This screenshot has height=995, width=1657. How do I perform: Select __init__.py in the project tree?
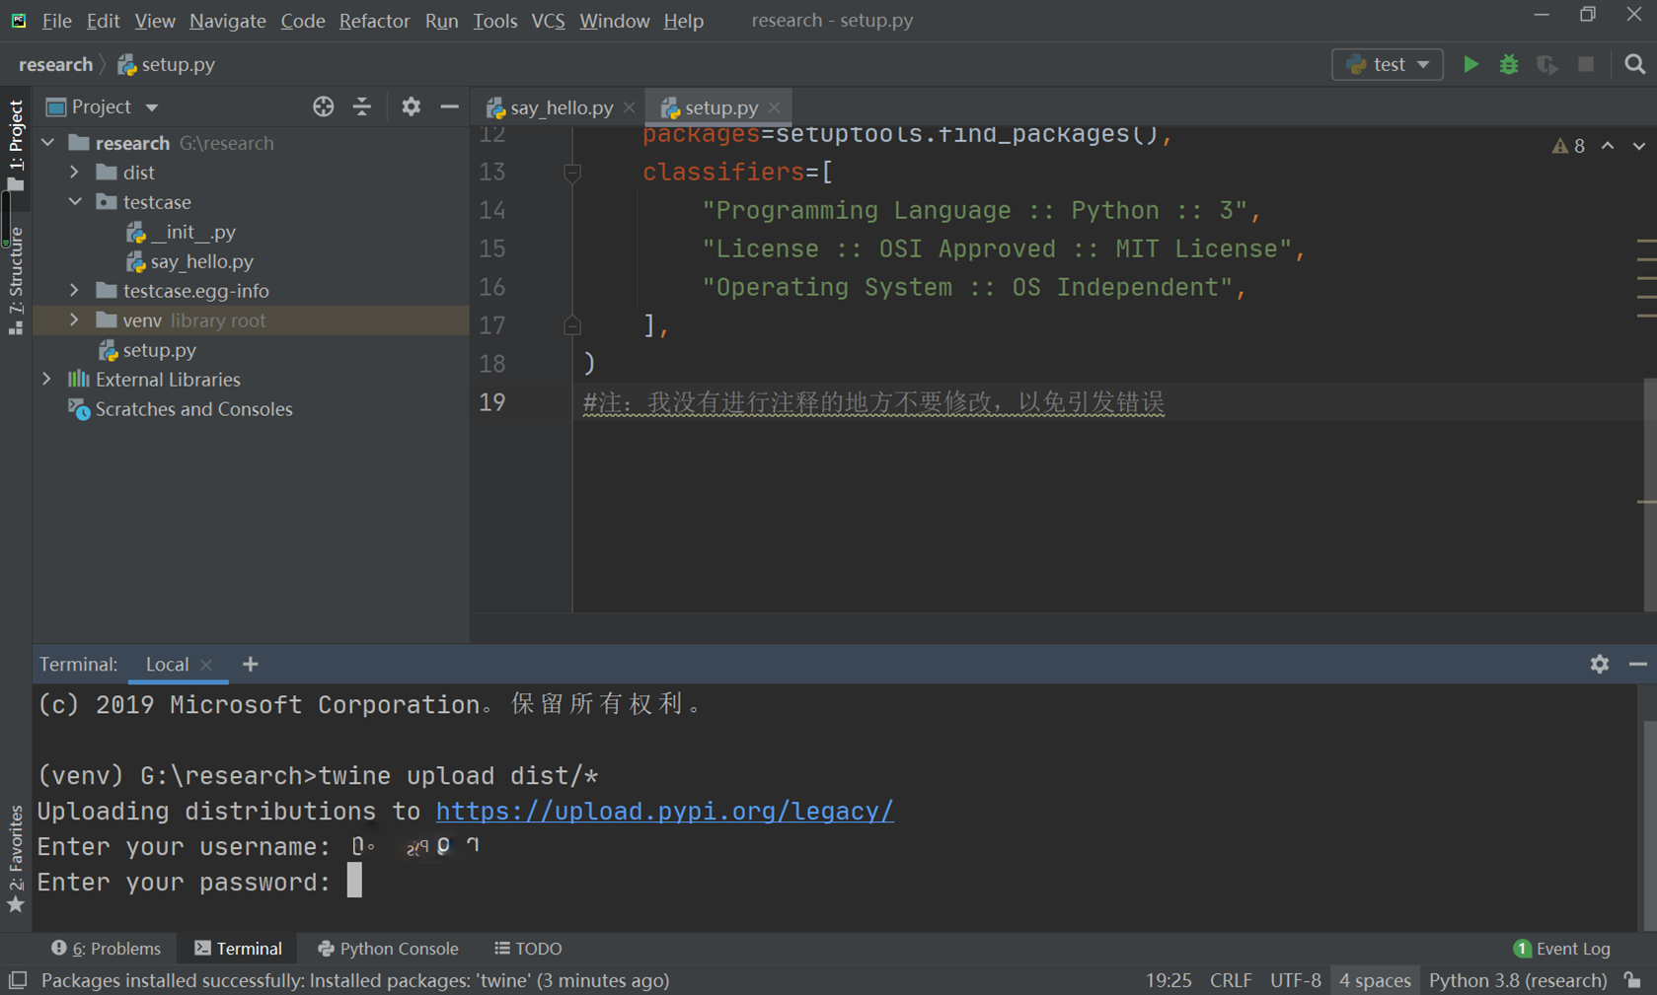(182, 232)
